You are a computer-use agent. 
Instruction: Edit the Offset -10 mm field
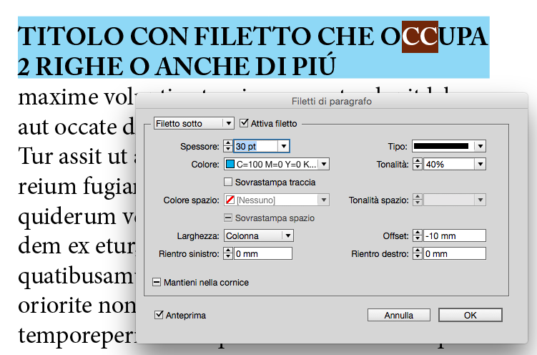(x=455, y=235)
